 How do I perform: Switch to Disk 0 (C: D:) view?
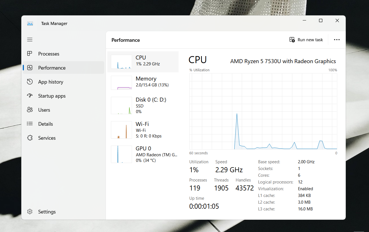coord(143,105)
